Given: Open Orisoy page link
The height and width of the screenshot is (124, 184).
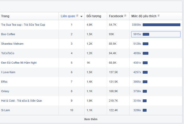Looking at the screenshot, I should pos(5,91).
